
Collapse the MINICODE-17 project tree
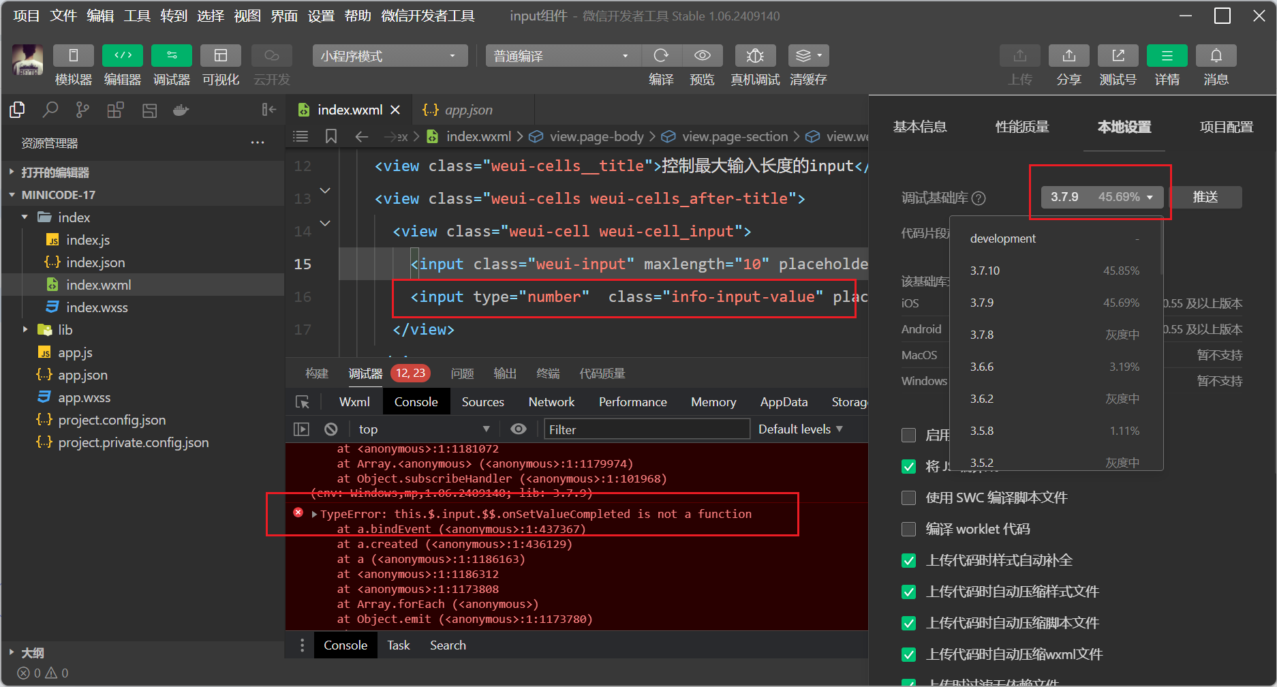coord(12,195)
